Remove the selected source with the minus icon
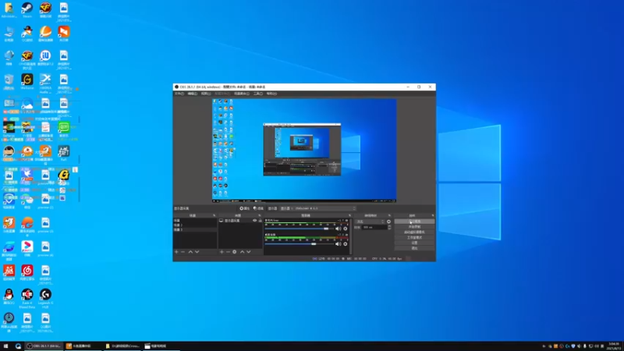Screen dimensions: 624x351 click(x=228, y=252)
